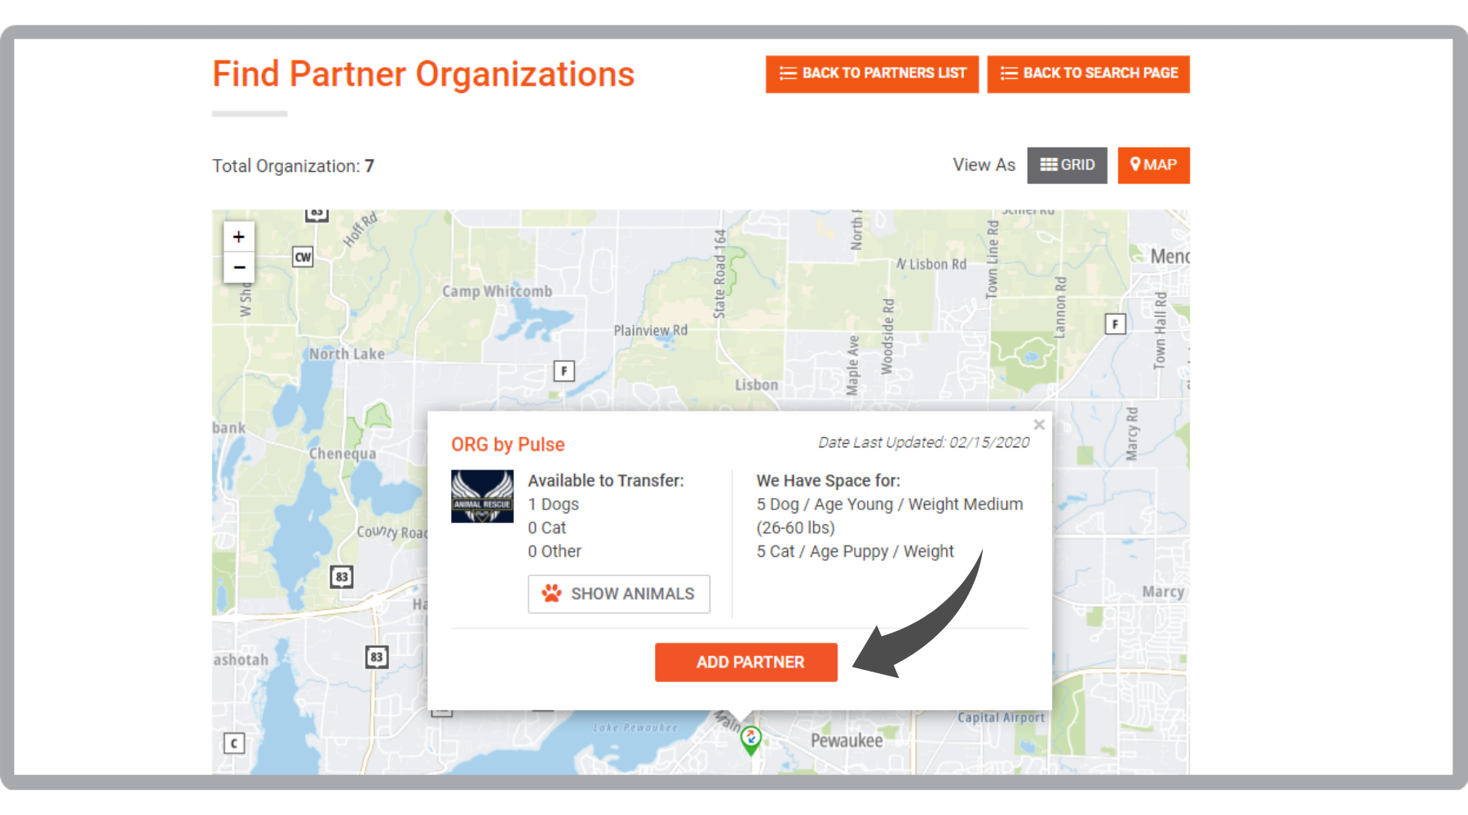This screenshot has height=815, width=1468.
Task: Click the Total Organization: 7 text
Action: pos(294,166)
